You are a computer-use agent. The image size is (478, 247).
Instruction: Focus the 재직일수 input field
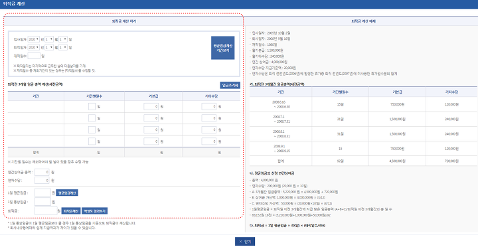34,56
